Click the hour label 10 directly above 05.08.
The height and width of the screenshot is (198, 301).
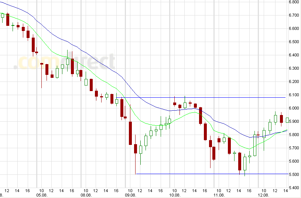pos(41,191)
